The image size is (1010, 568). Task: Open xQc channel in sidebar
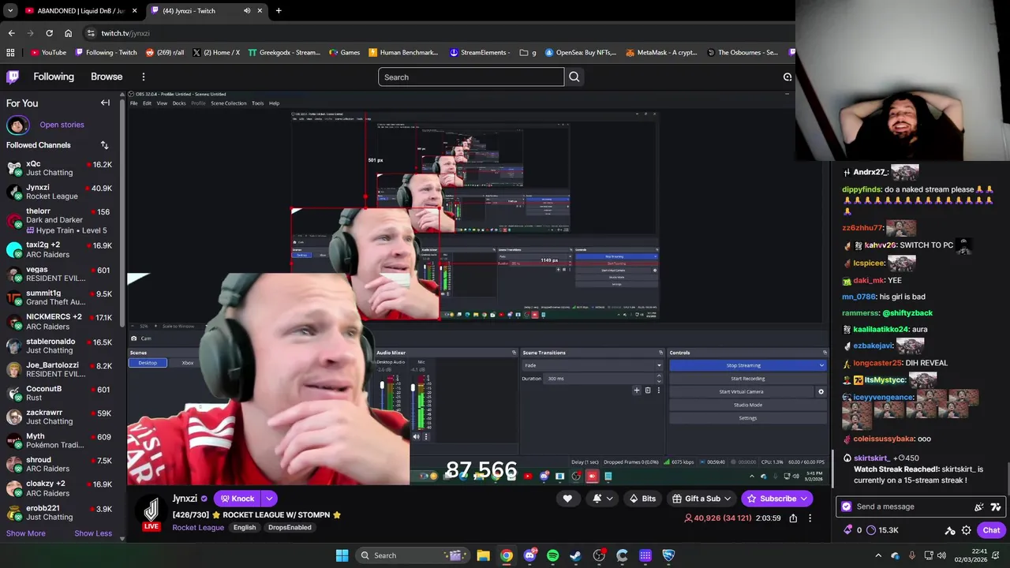[60, 168]
